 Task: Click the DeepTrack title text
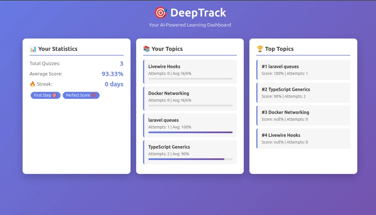198,13
